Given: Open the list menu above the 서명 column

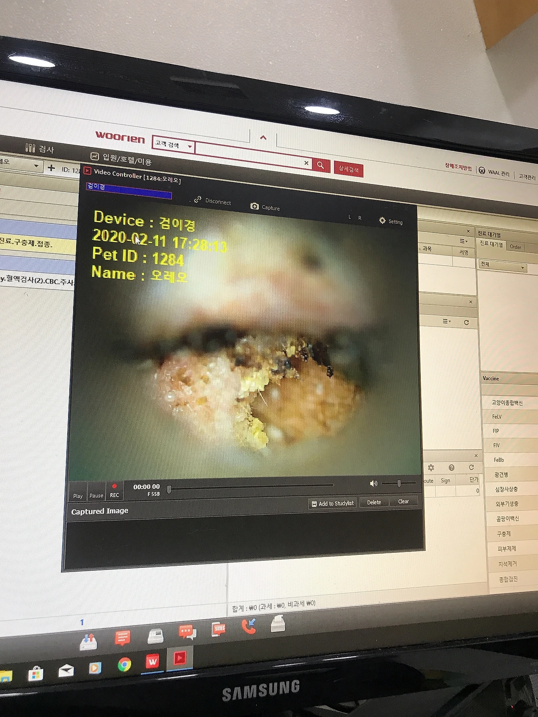Looking at the screenshot, I should click(463, 241).
